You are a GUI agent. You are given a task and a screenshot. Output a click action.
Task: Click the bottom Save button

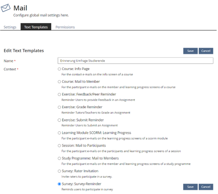(190, 187)
